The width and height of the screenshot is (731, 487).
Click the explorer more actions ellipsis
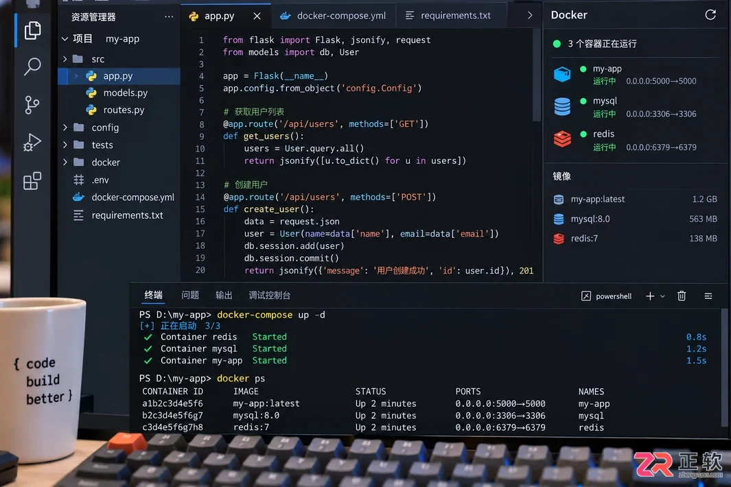click(x=169, y=16)
